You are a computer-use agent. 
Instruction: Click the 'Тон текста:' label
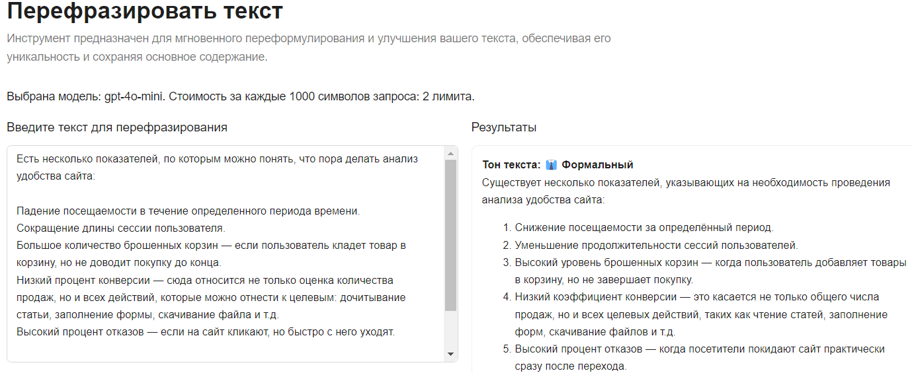(x=512, y=165)
